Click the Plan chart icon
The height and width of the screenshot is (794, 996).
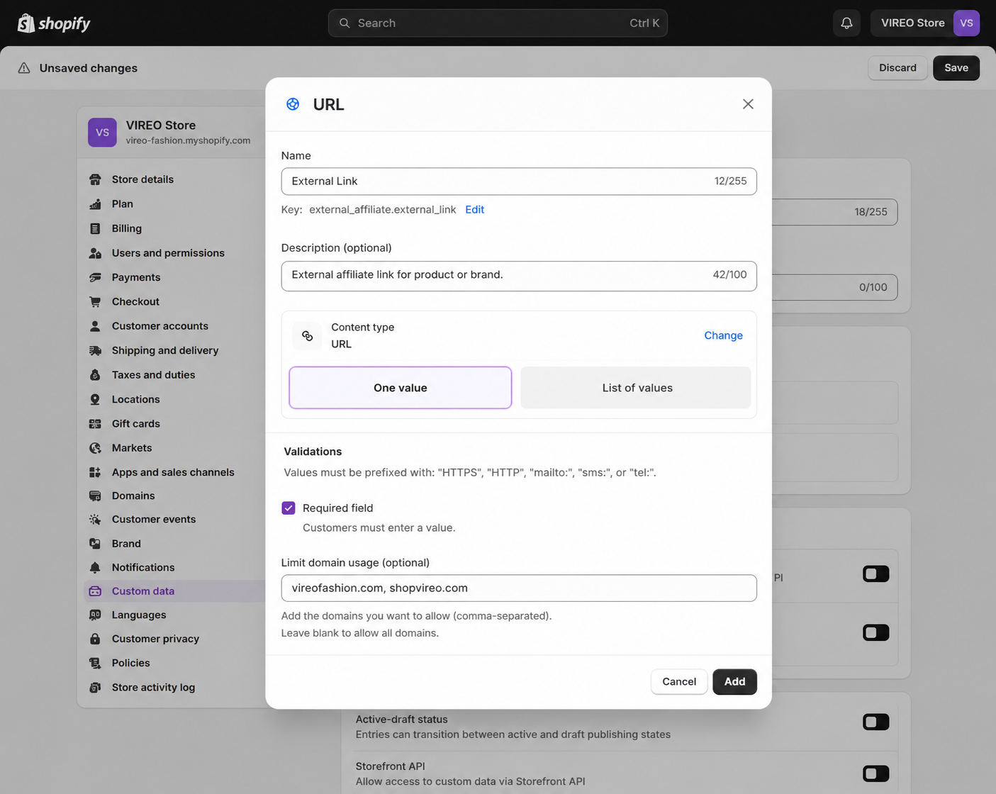[95, 204]
